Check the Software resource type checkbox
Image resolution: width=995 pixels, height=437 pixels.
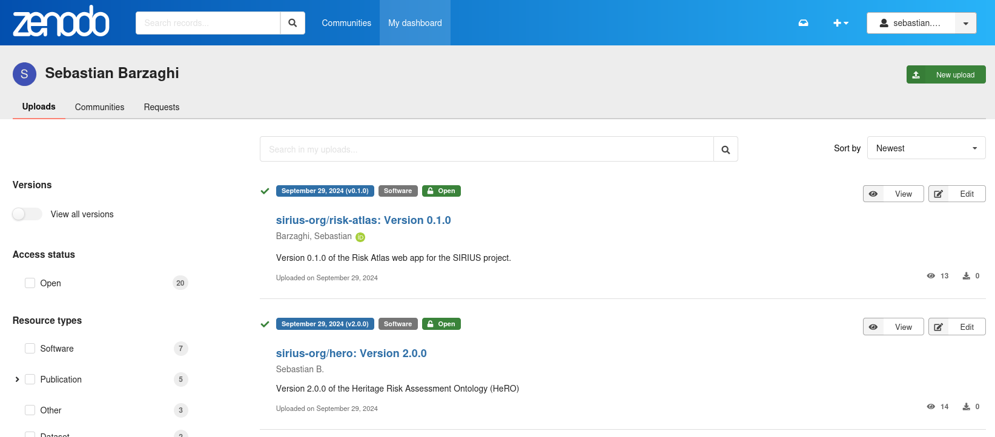[30, 349]
